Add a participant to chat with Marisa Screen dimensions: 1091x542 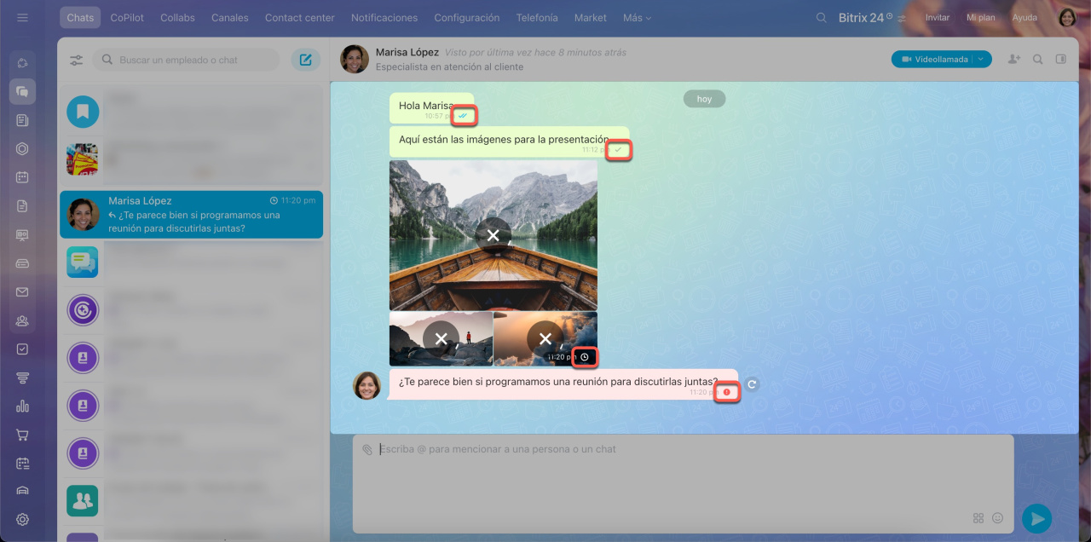(x=1013, y=59)
